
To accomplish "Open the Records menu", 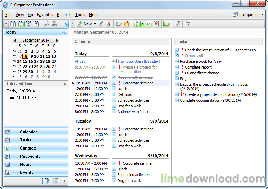I will coord(64,15).
